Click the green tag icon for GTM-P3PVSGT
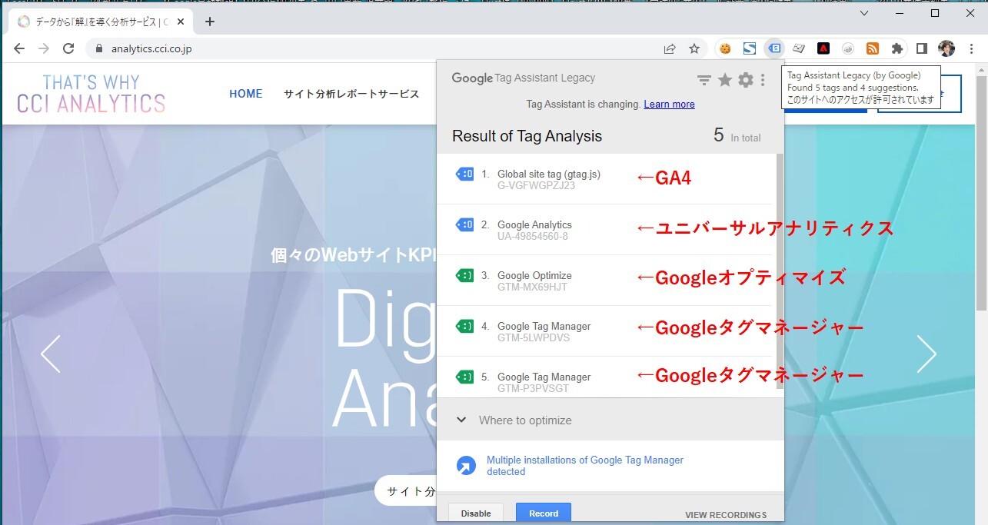The height and width of the screenshot is (525, 988). click(464, 377)
